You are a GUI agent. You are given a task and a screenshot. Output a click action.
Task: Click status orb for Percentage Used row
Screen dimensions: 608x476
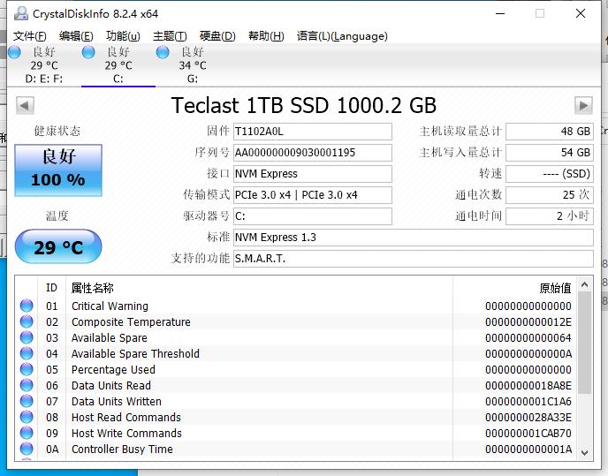coord(27,370)
